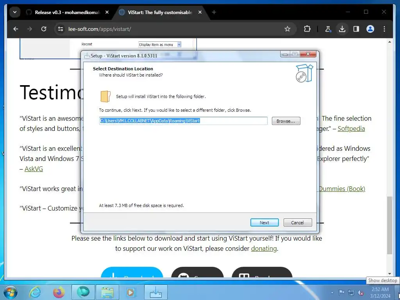Open the clock showing 2:52 AM
Viewport: 400px width, 300px height.
click(380, 293)
